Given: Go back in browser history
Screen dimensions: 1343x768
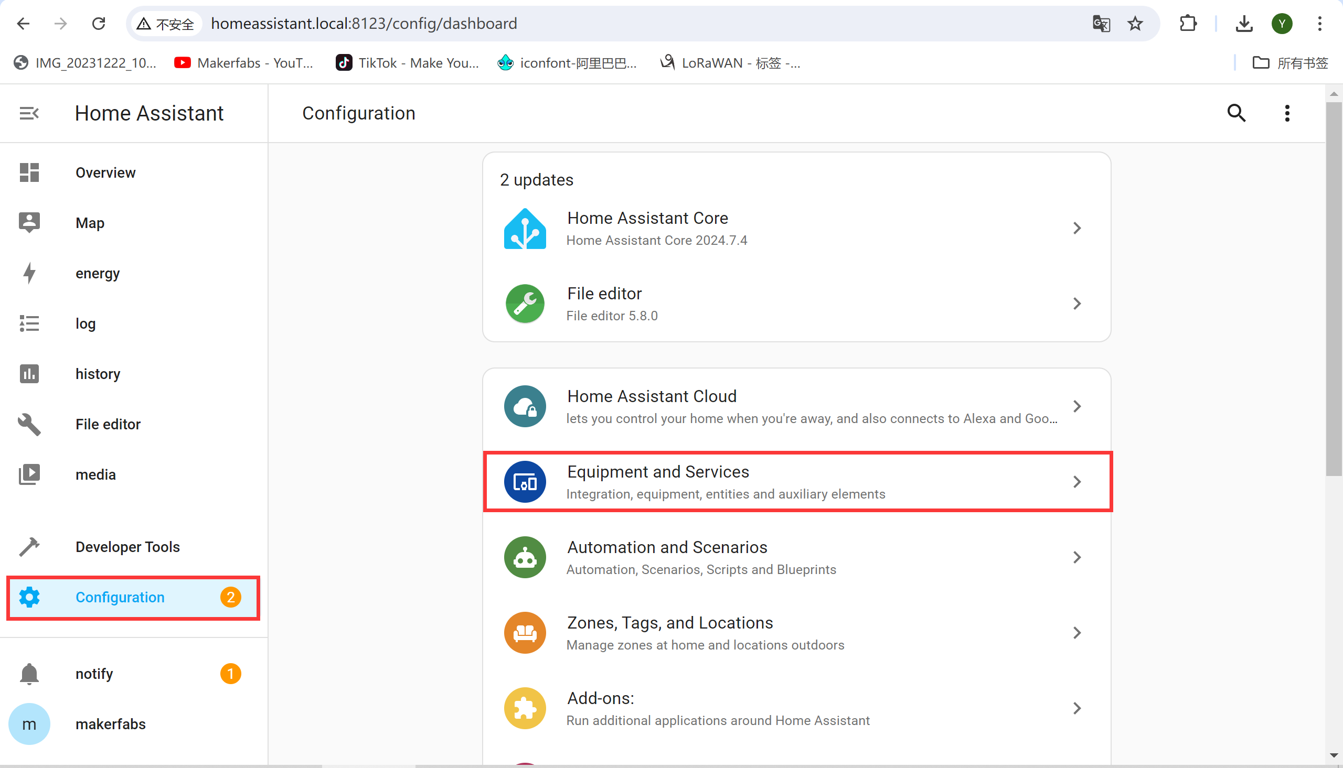Looking at the screenshot, I should tap(23, 23).
